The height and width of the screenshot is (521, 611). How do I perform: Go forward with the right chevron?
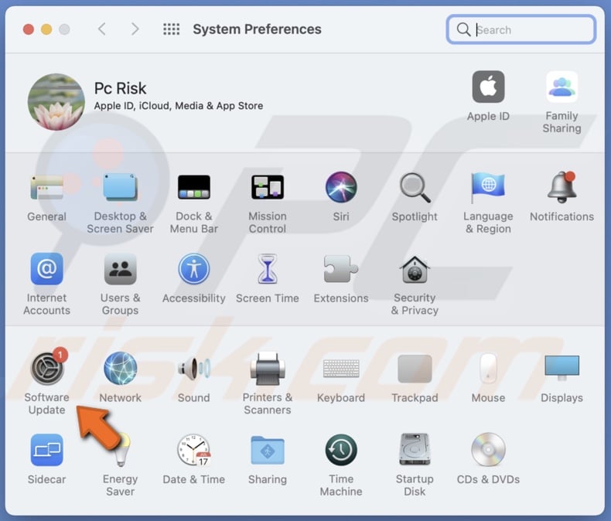point(135,29)
